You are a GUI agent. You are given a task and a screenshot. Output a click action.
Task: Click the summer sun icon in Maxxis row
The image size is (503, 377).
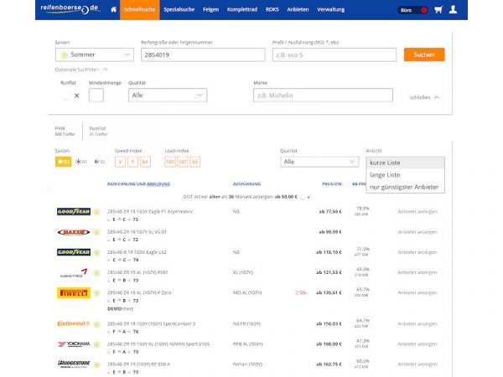point(97,232)
